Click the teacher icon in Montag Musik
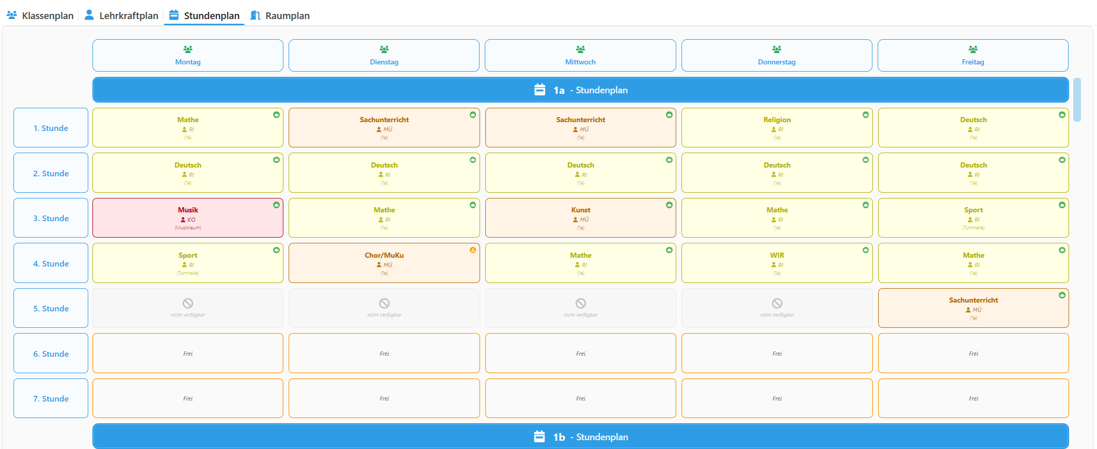 click(x=183, y=220)
